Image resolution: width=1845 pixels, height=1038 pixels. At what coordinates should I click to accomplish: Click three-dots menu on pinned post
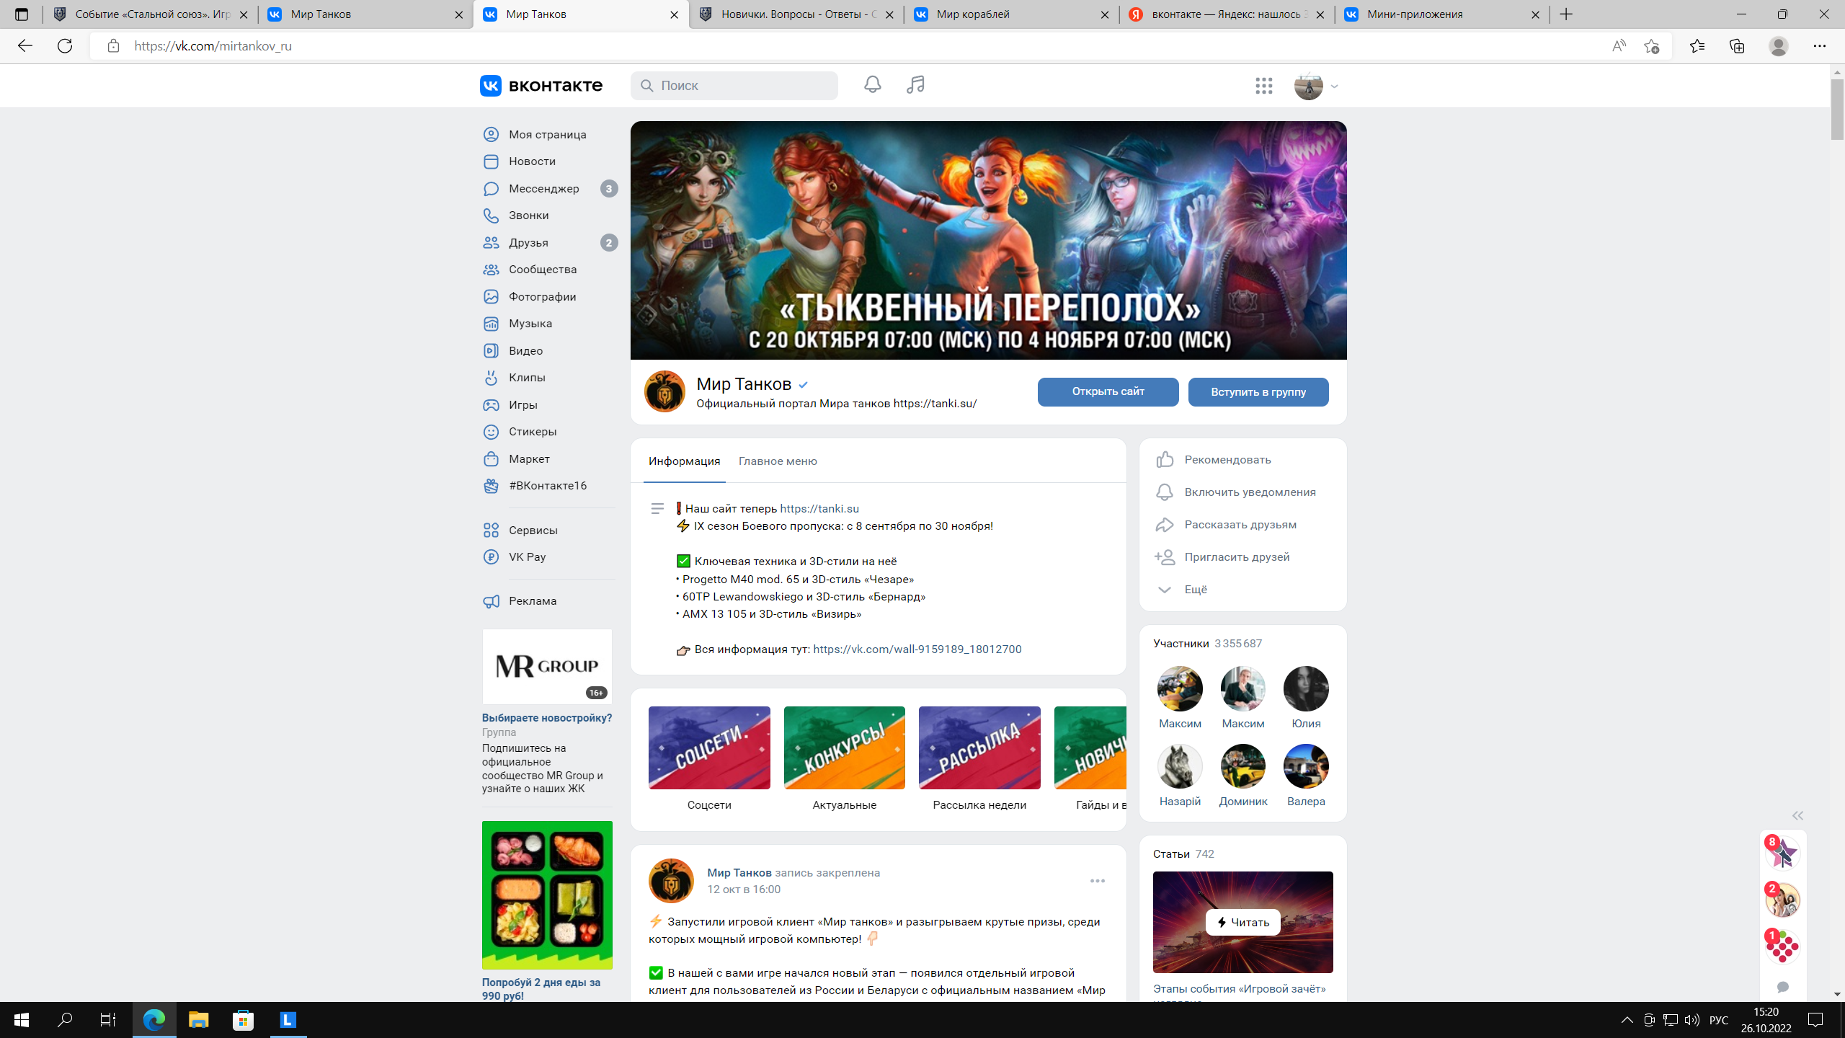(1097, 881)
